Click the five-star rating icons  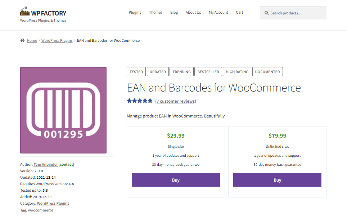140,101
